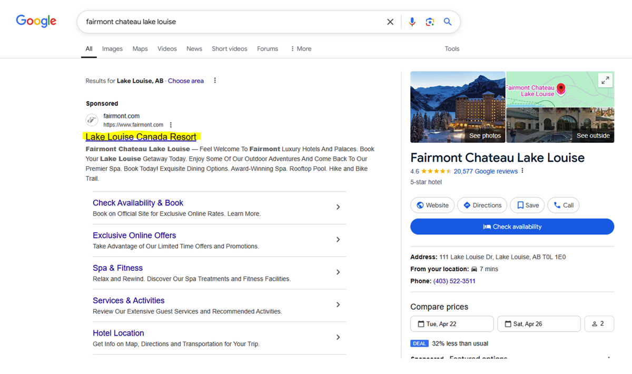Click the 32% less than usual text

tap(460, 343)
